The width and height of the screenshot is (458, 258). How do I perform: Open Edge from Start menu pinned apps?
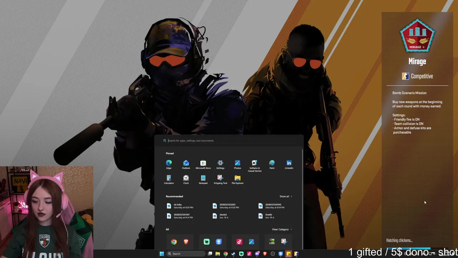[x=169, y=164]
